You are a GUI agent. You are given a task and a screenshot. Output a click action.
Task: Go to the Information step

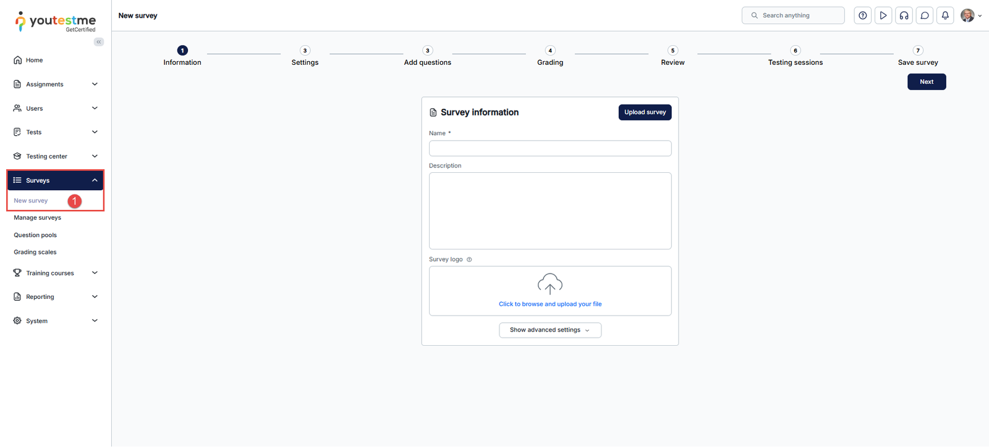182,56
